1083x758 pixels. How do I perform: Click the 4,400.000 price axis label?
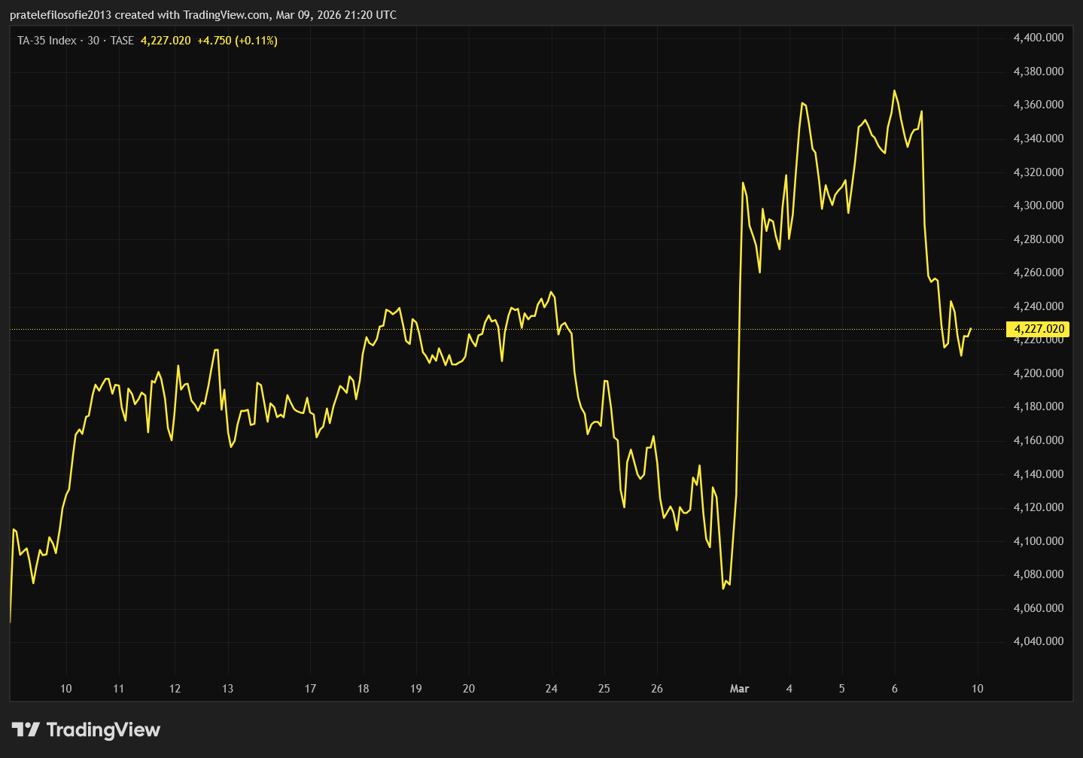tap(1039, 38)
